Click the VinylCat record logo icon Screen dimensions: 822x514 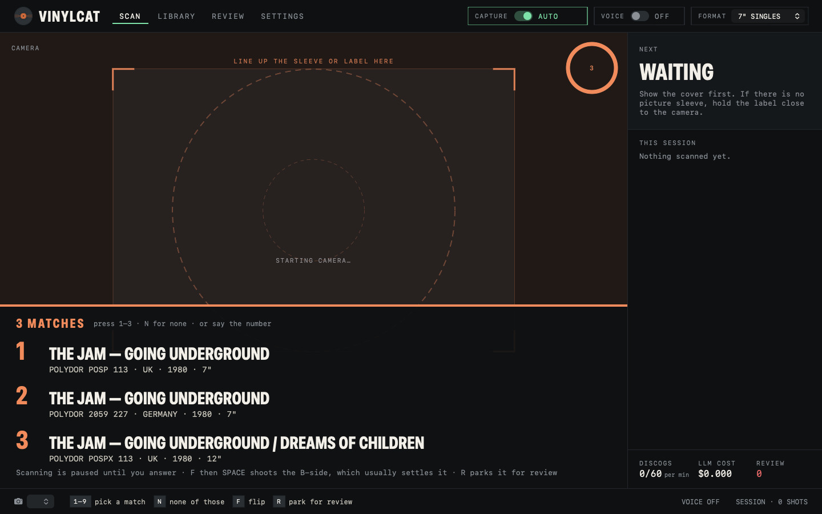23,16
